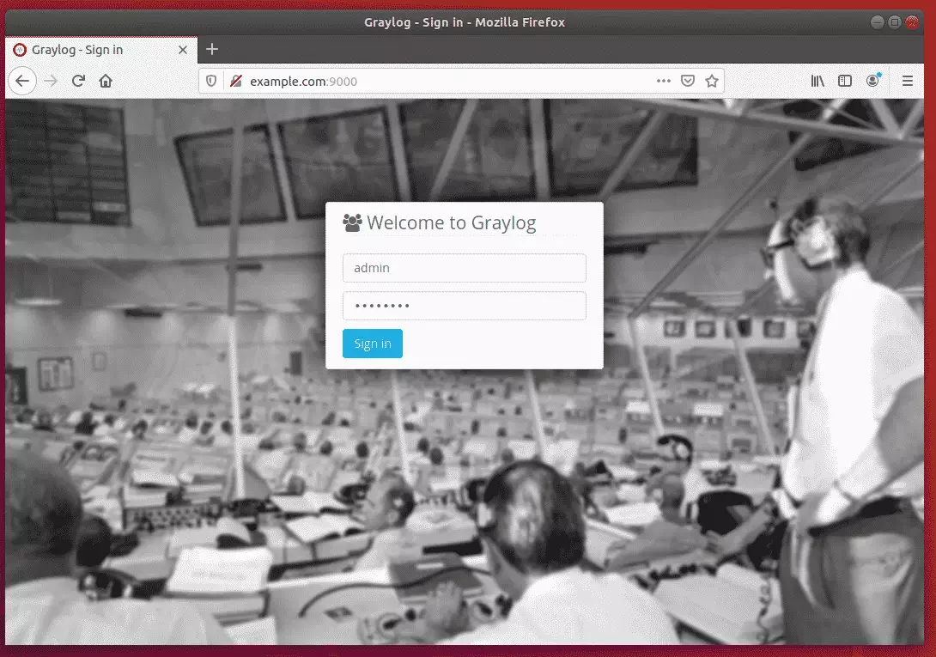Maximize the Firefox window
The width and height of the screenshot is (936, 657).
pos(894,22)
